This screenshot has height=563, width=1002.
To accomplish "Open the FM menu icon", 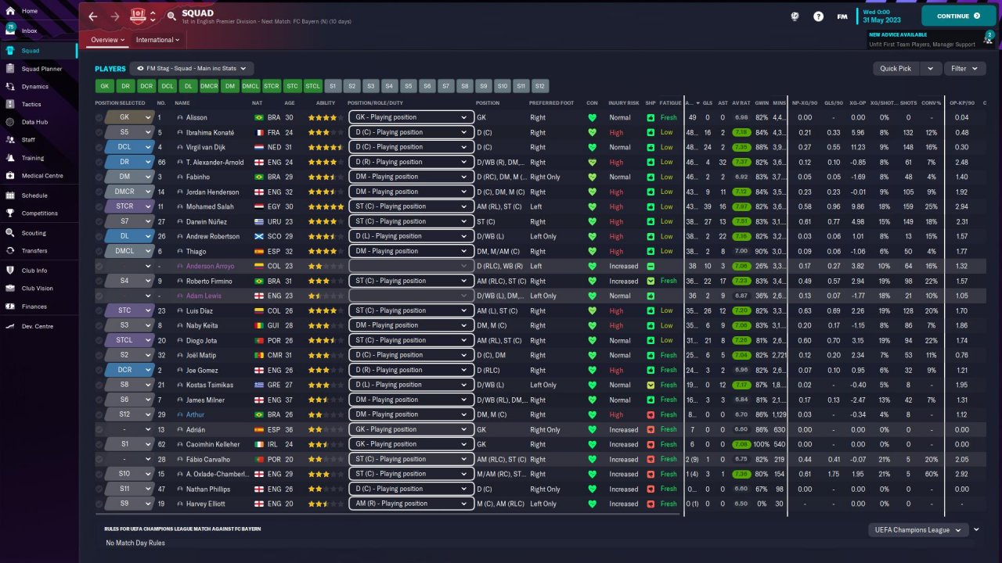I will click(842, 16).
